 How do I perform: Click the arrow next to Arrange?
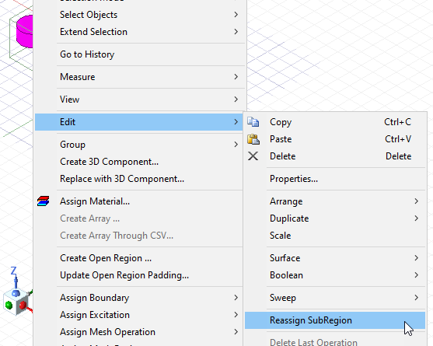coord(417,201)
